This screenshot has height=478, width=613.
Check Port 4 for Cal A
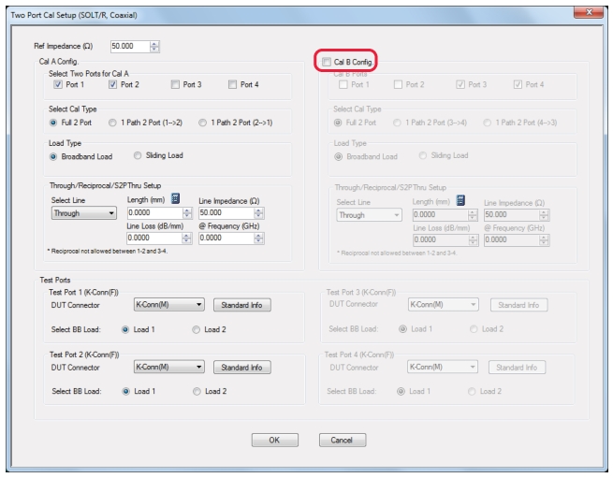pos(234,85)
